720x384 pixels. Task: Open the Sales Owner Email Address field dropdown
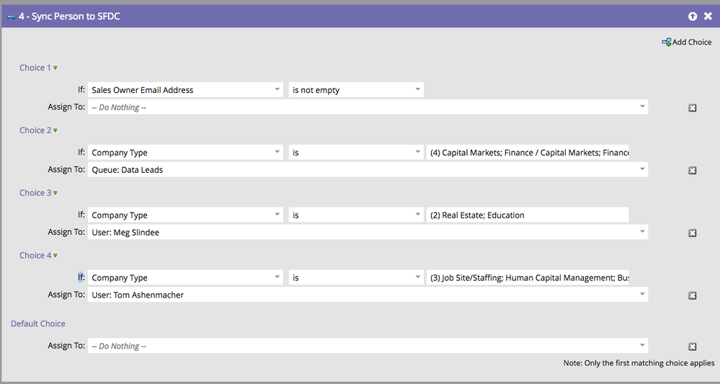tap(277, 90)
